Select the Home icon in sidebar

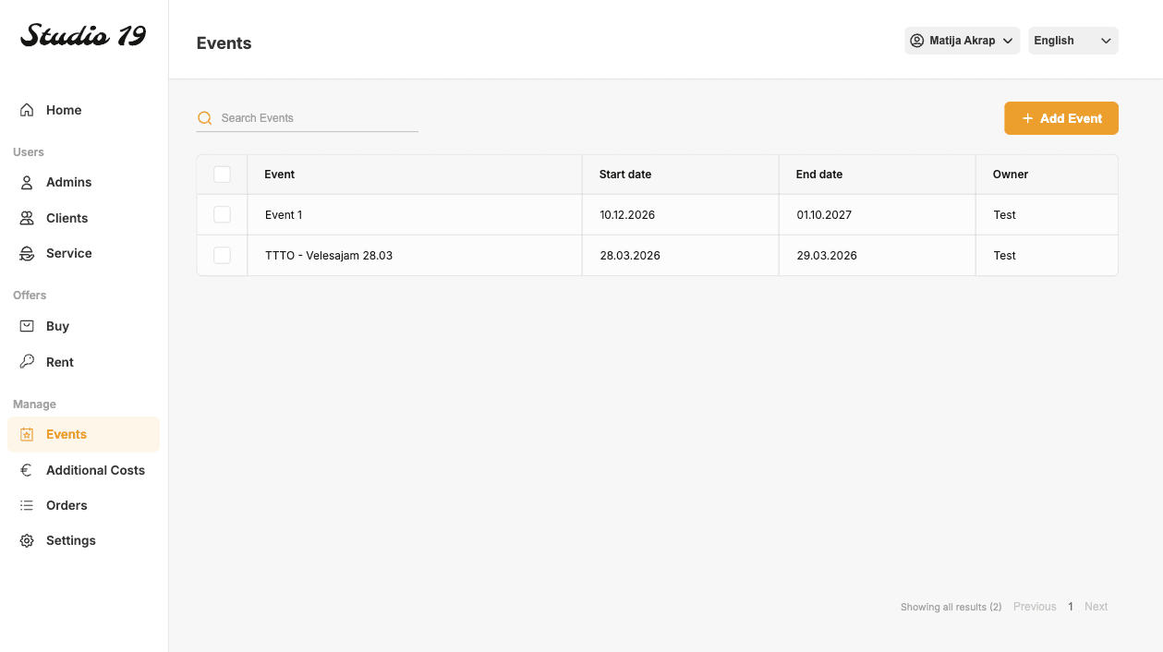27,109
